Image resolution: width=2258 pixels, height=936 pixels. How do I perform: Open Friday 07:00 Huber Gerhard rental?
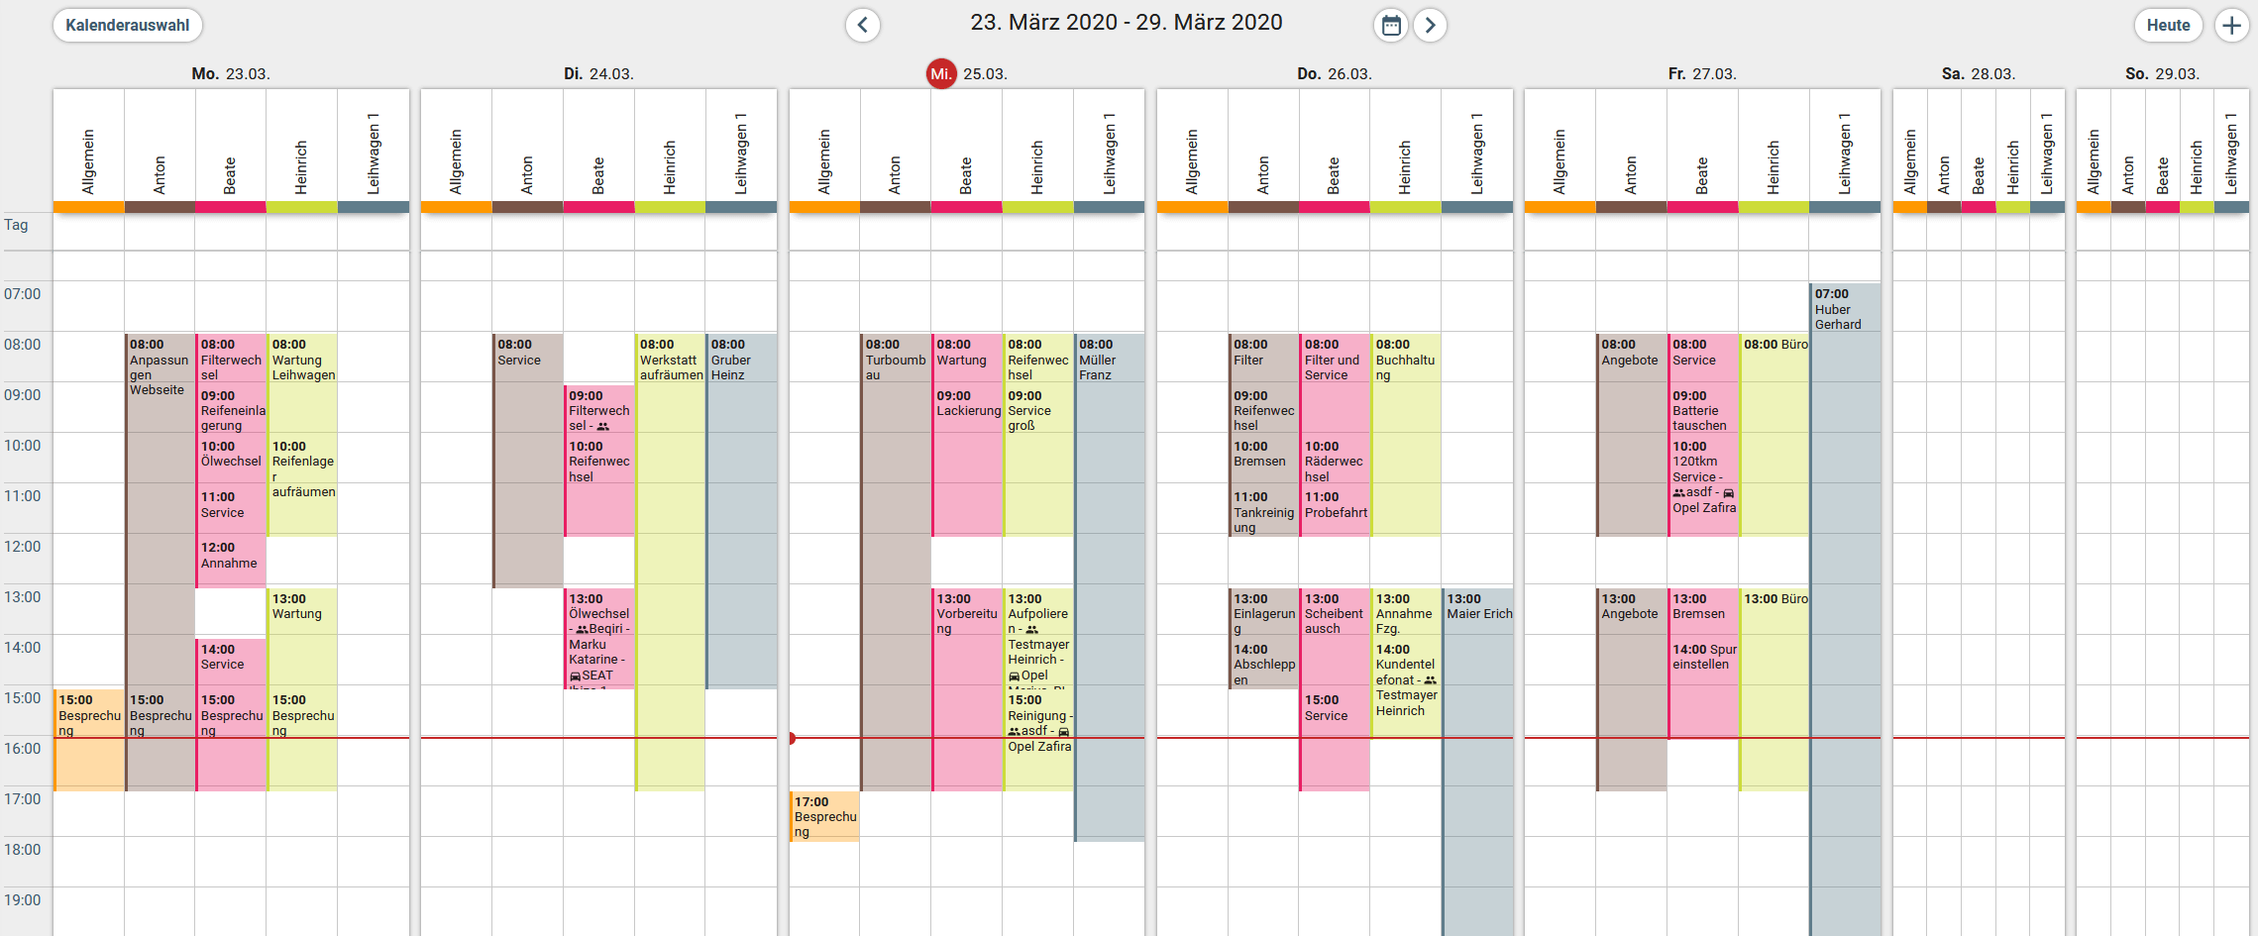[x=1846, y=609]
